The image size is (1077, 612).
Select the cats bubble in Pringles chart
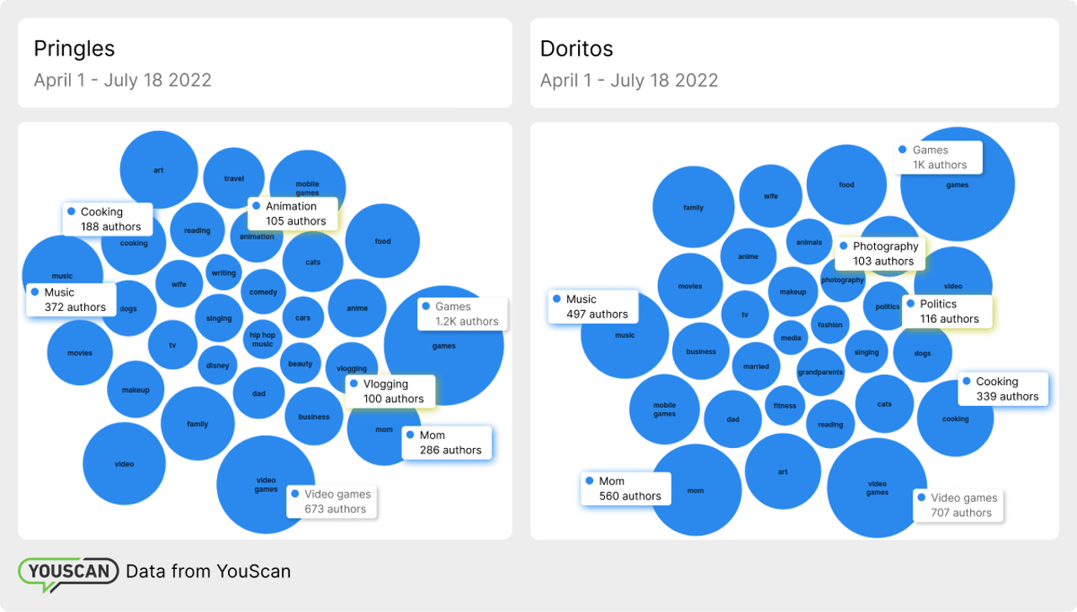313,262
